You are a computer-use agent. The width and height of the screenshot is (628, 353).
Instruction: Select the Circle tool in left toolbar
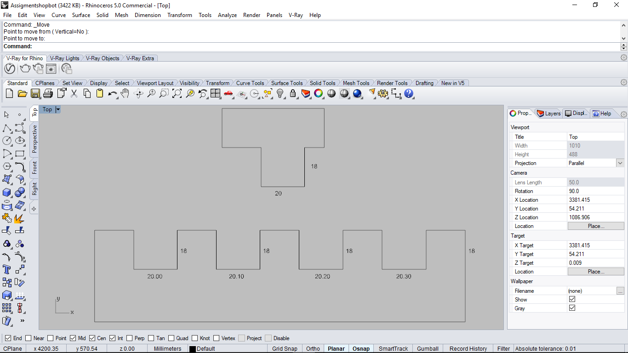[x=7, y=141]
